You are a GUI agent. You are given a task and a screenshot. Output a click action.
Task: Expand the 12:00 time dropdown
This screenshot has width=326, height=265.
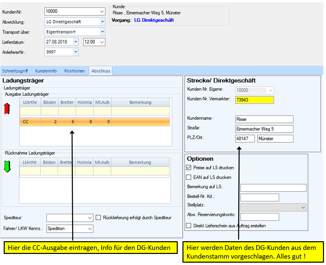pyautogui.click(x=102, y=42)
